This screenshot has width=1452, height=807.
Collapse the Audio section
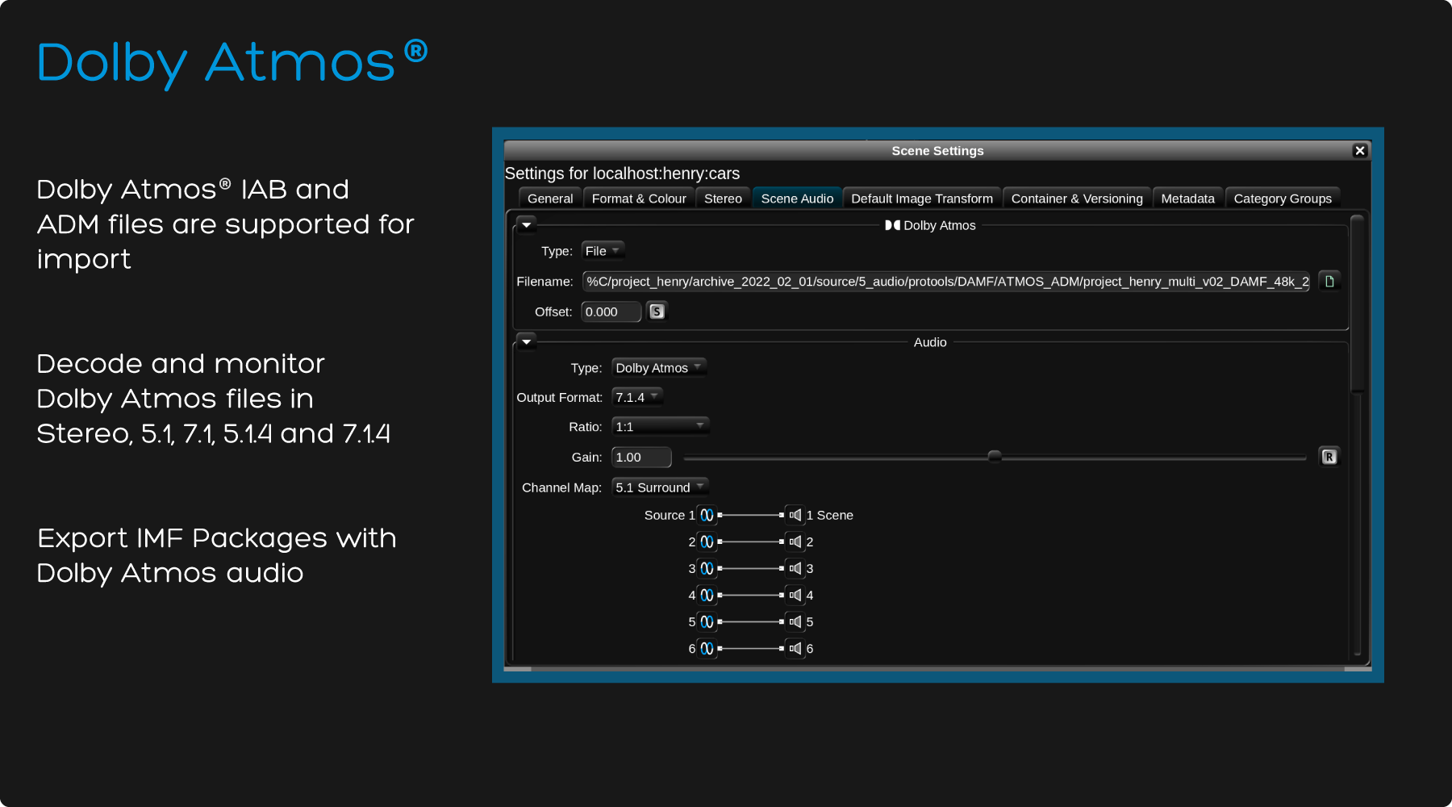point(527,342)
